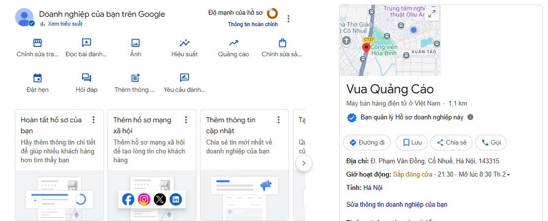Open Hiệu suất performance icon

(184, 43)
